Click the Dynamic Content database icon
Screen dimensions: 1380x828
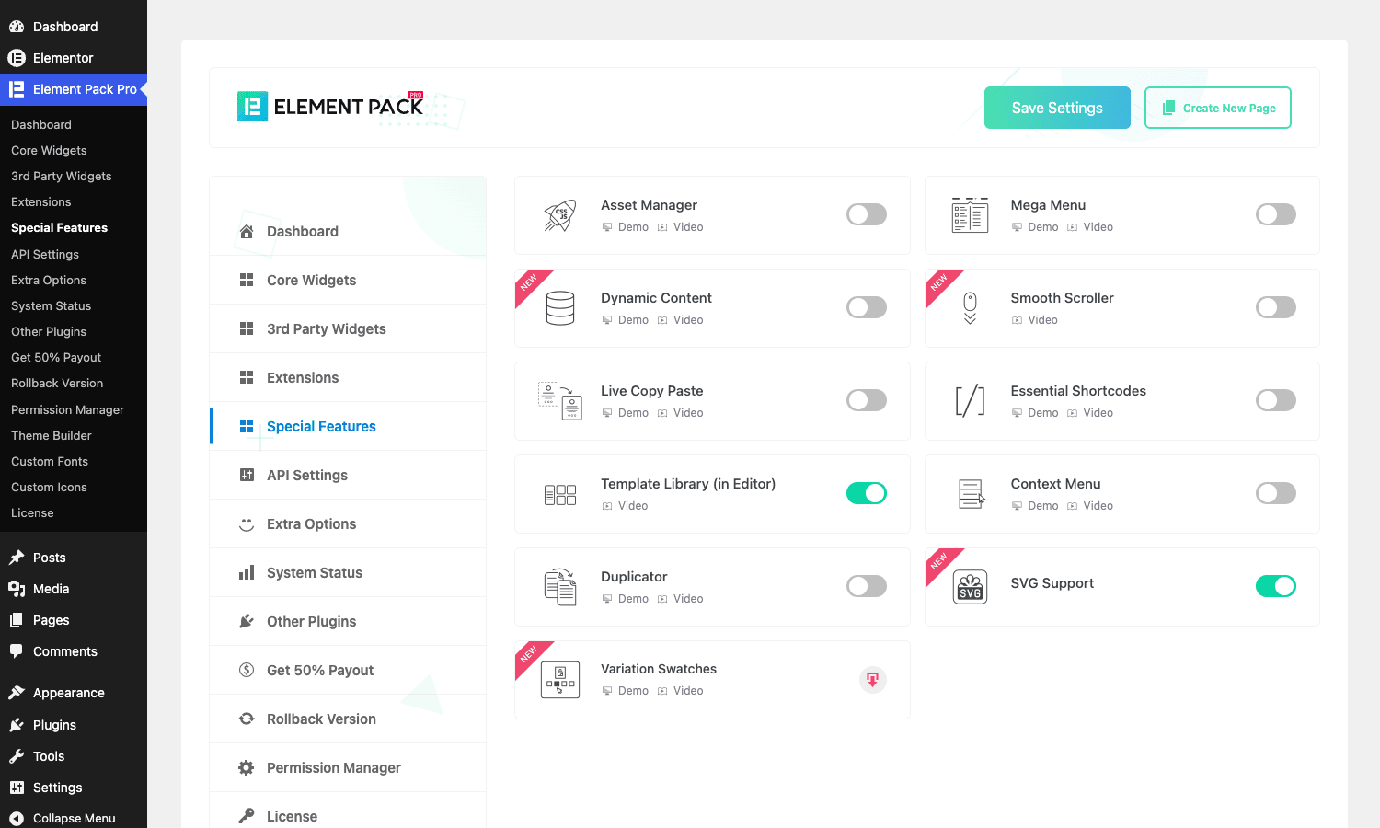point(560,308)
